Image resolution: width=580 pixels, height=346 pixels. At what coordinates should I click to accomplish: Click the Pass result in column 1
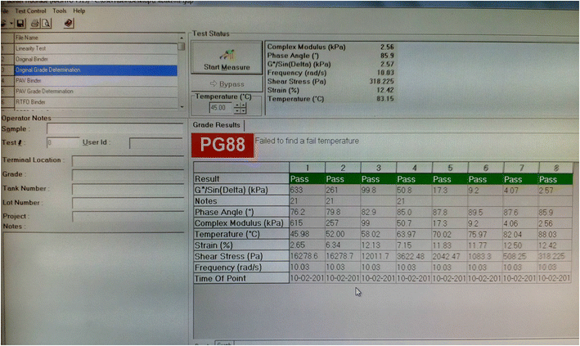307,179
